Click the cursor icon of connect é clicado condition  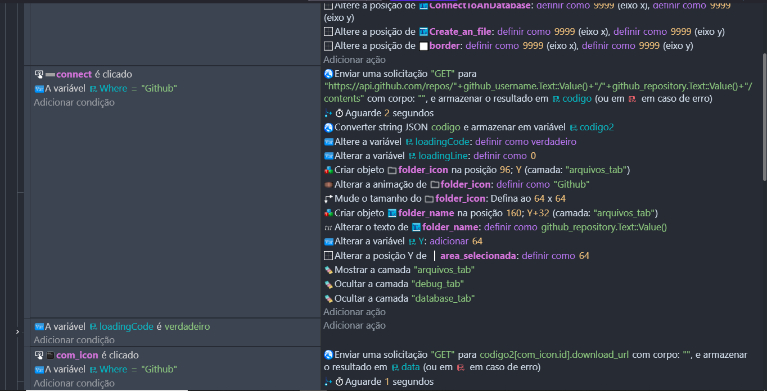pos(39,74)
